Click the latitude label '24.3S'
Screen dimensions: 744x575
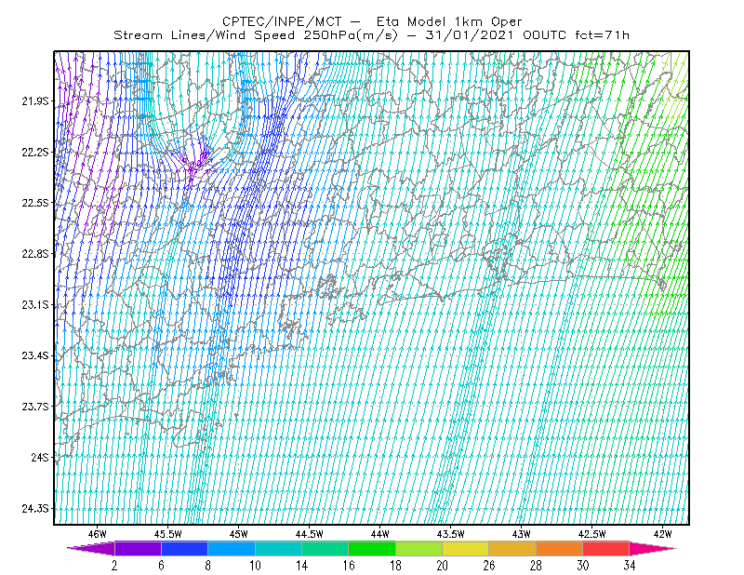35,509
